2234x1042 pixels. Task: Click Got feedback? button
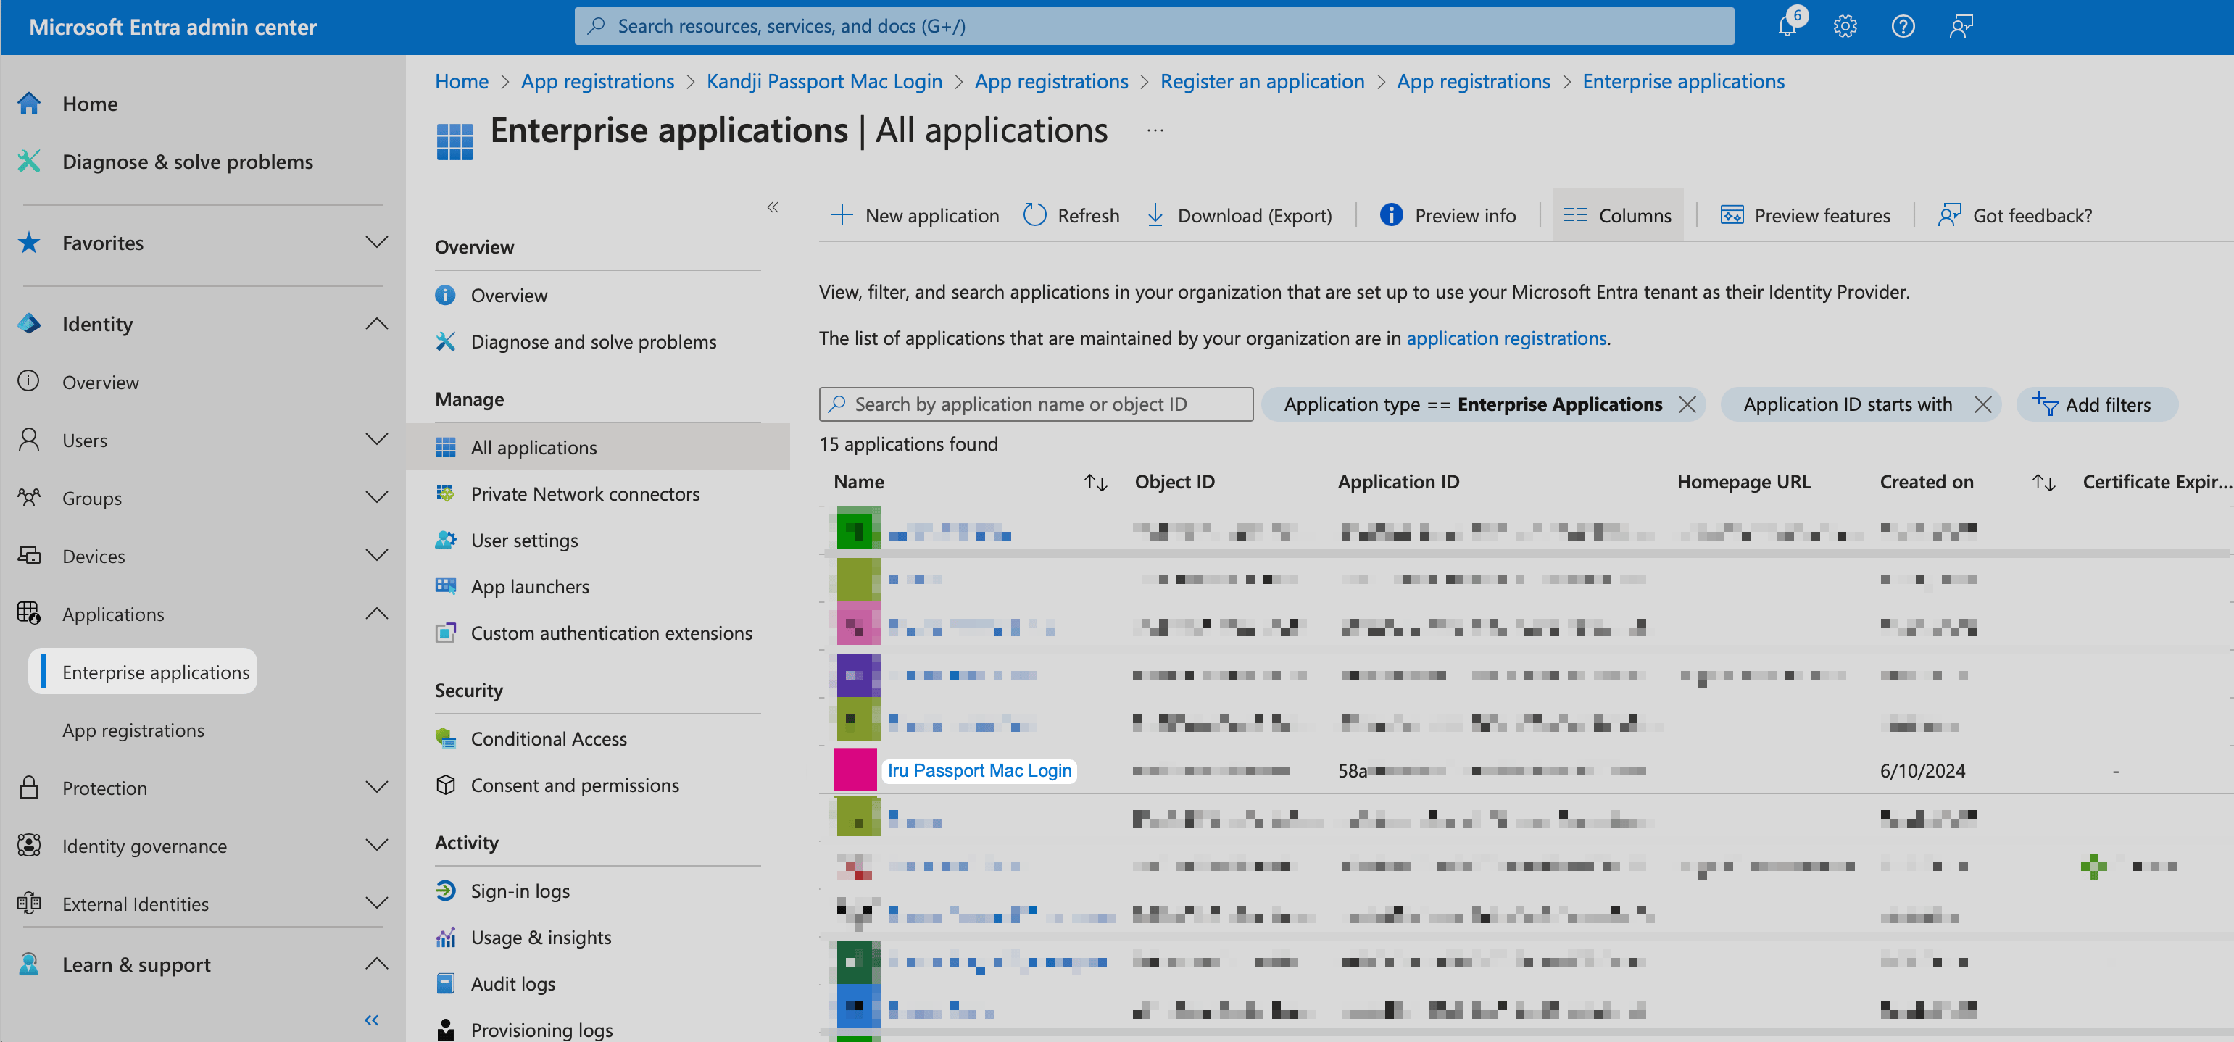(2015, 216)
